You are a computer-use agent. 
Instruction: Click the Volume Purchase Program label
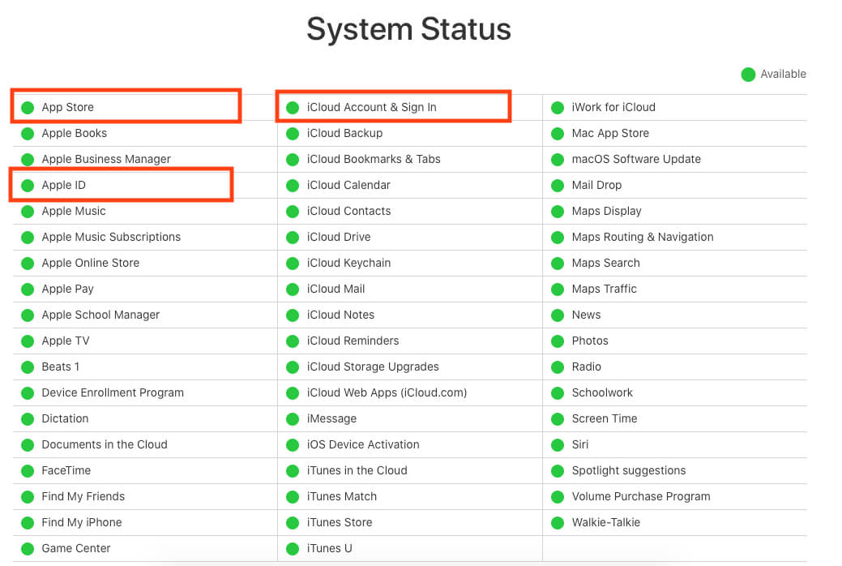tap(641, 496)
